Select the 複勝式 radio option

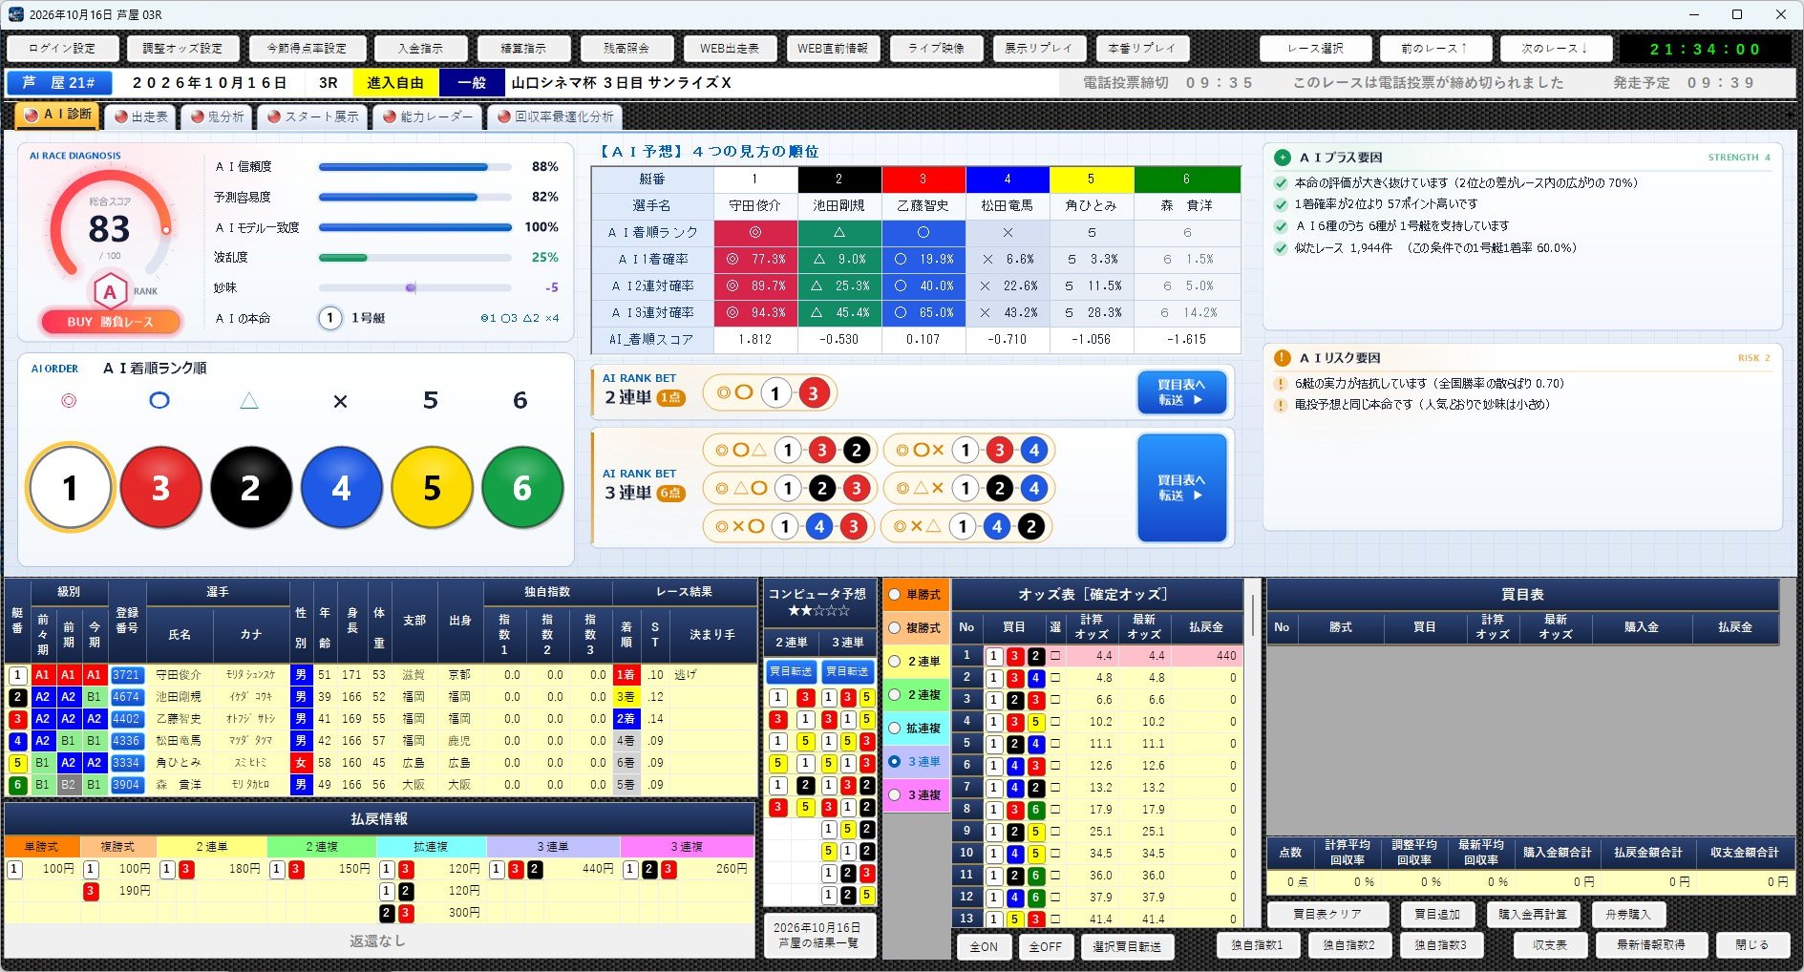coord(895,628)
